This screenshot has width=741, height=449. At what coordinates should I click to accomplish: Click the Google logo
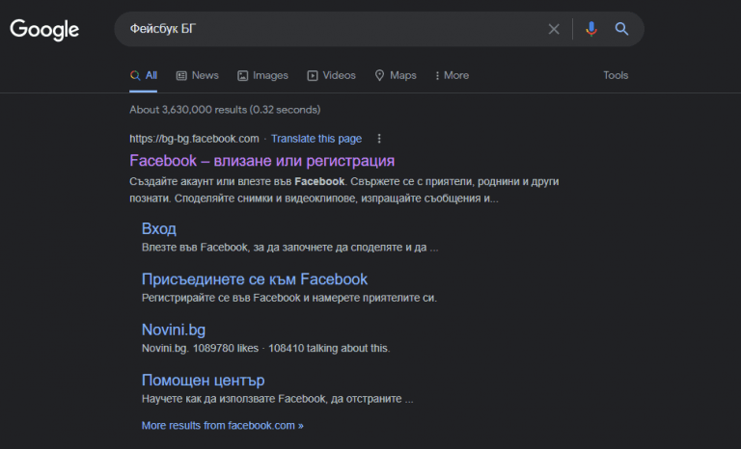click(44, 29)
